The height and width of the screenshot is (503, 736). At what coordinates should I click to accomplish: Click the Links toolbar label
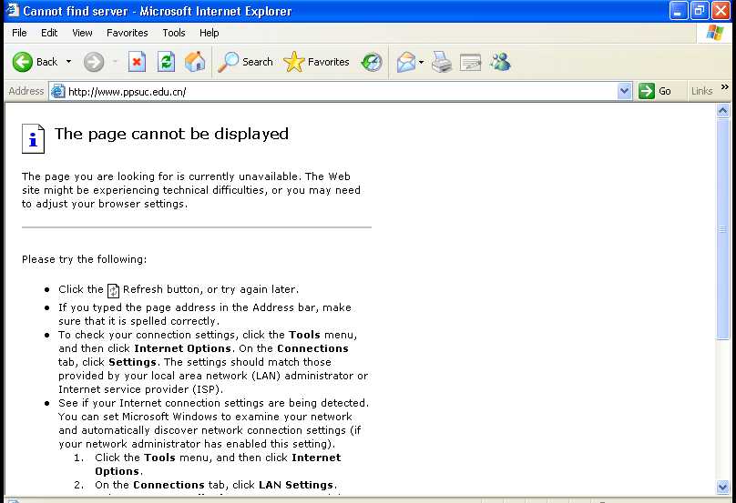(x=701, y=91)
